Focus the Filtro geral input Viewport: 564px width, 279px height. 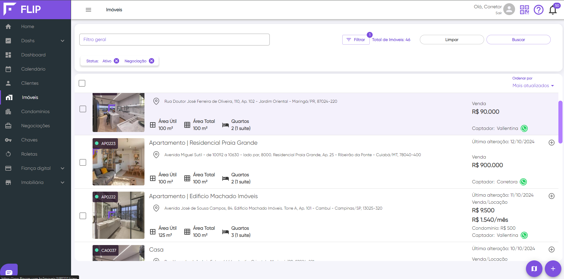[x=175, y=40]
